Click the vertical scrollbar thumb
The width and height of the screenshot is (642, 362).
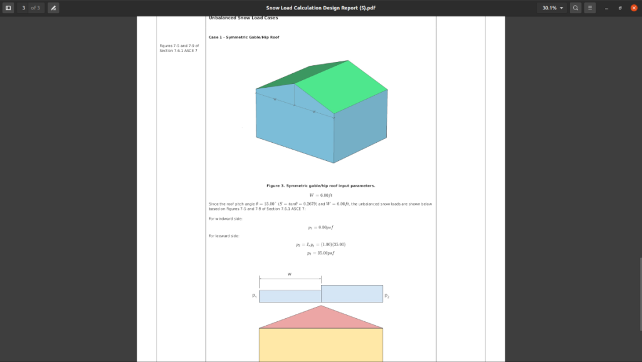tap(639, 294)
